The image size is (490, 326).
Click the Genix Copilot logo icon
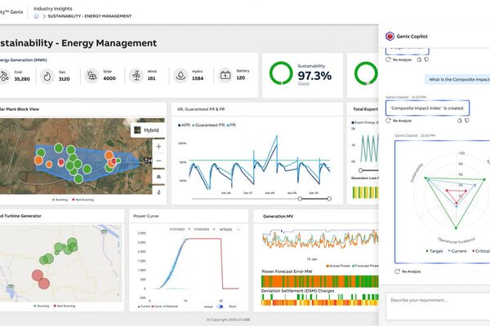[x=390, y=37]
